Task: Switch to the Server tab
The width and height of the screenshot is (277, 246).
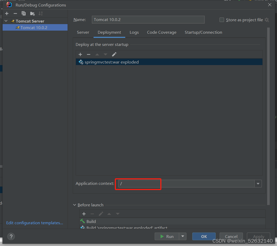Action: tap(83, 32)
